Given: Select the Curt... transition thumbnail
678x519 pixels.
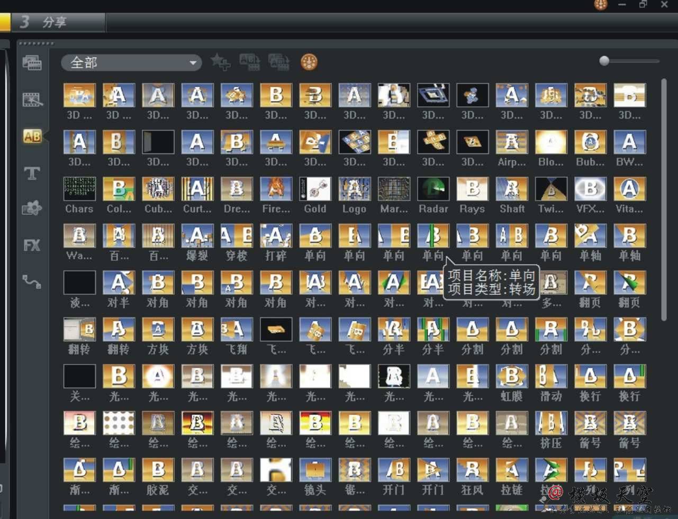Looking at the screenshot, I should pos(197,189).
